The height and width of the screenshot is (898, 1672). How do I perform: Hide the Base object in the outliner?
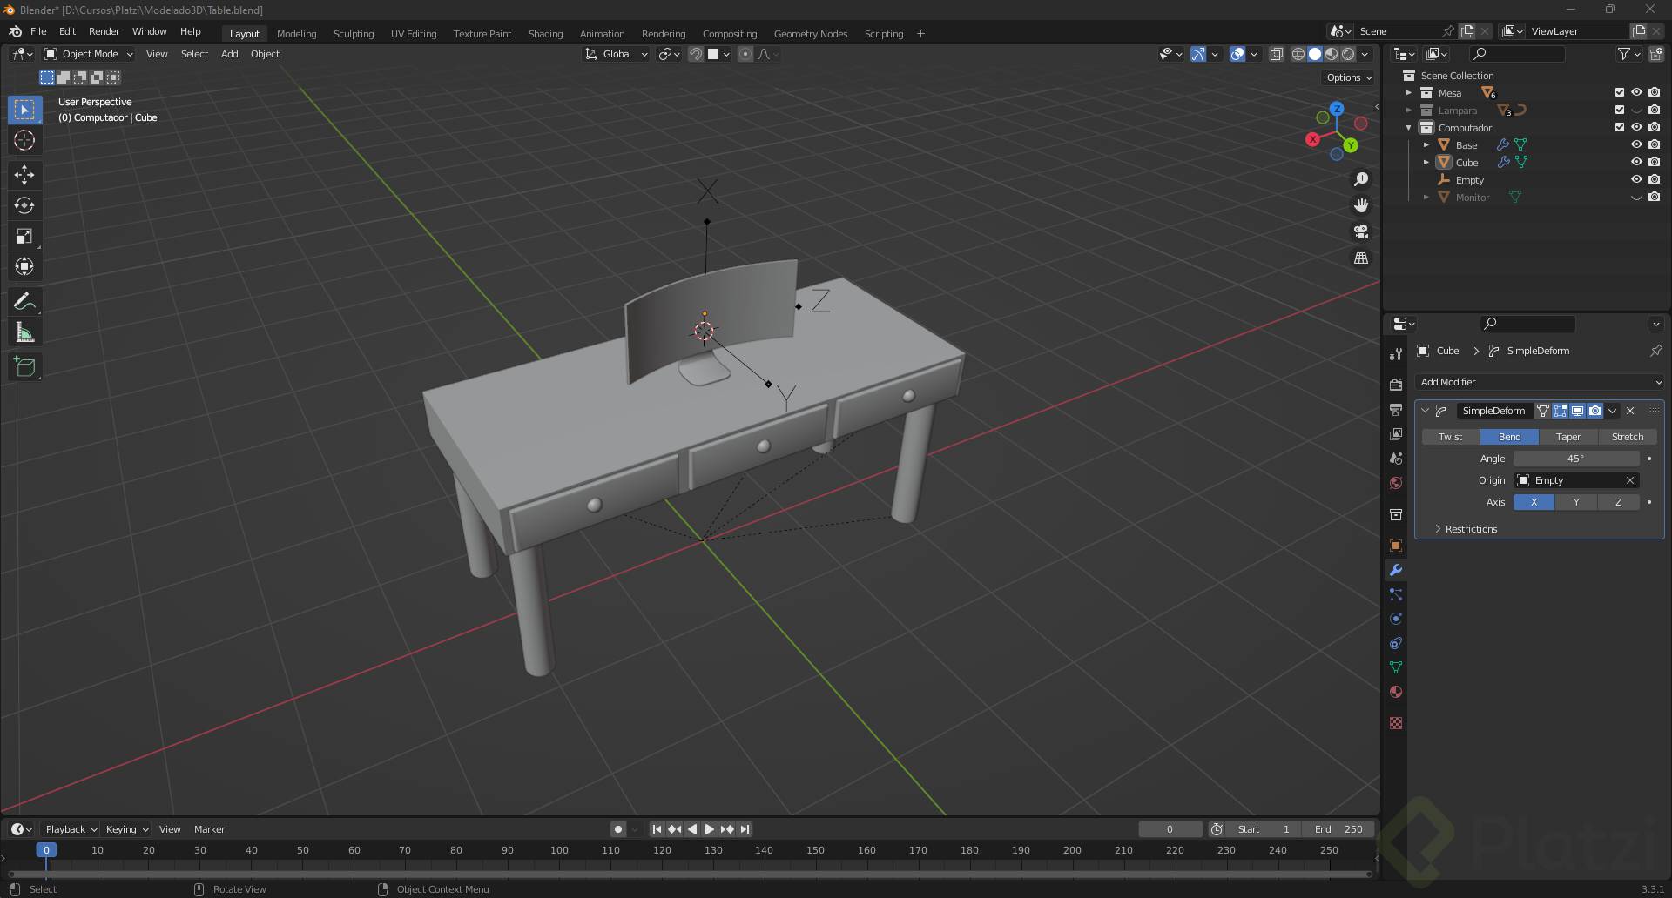pos(1636,144)
